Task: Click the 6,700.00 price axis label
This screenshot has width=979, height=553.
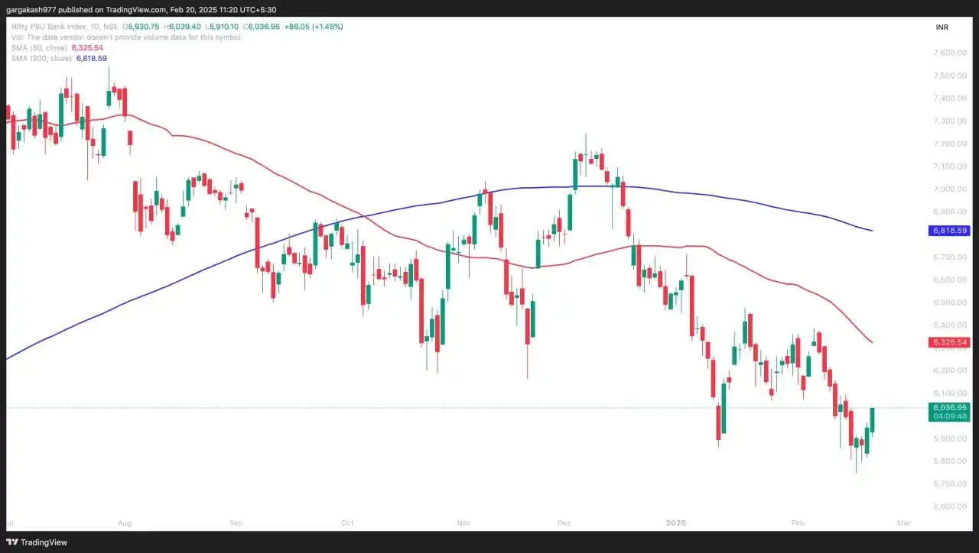Action: tap(950, 257)
